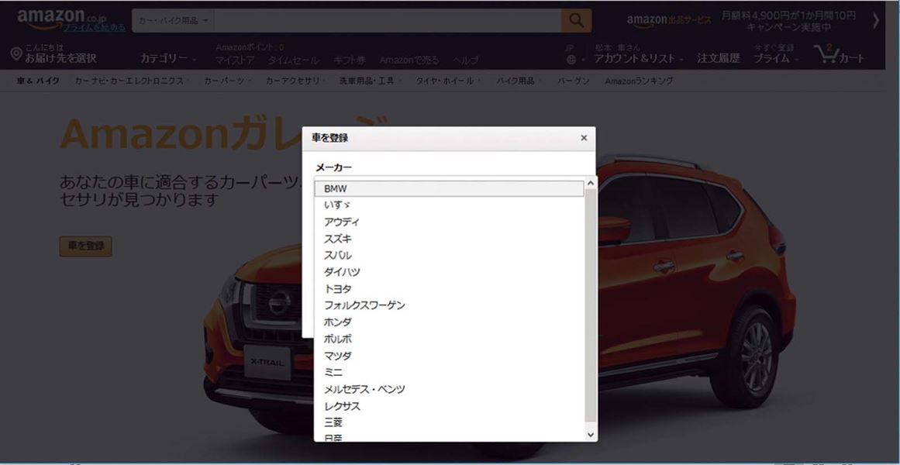
Task: Expand the カテゴリー menu
Action: pos(168,58)
